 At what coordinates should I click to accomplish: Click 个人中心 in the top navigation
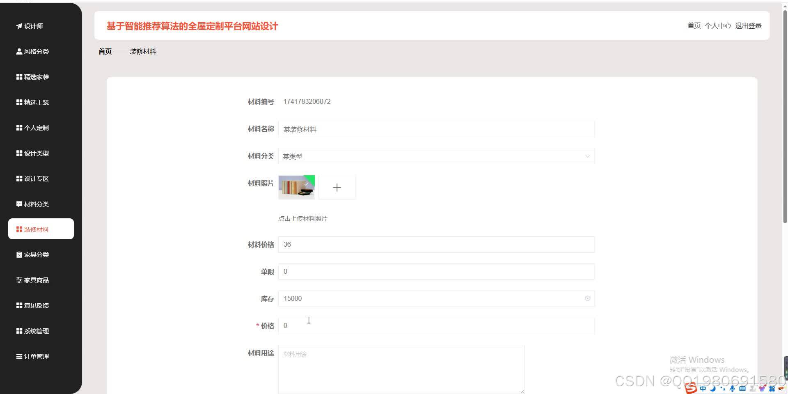718,25
